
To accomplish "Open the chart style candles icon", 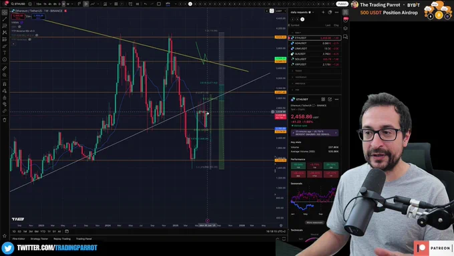I will 86,4.
